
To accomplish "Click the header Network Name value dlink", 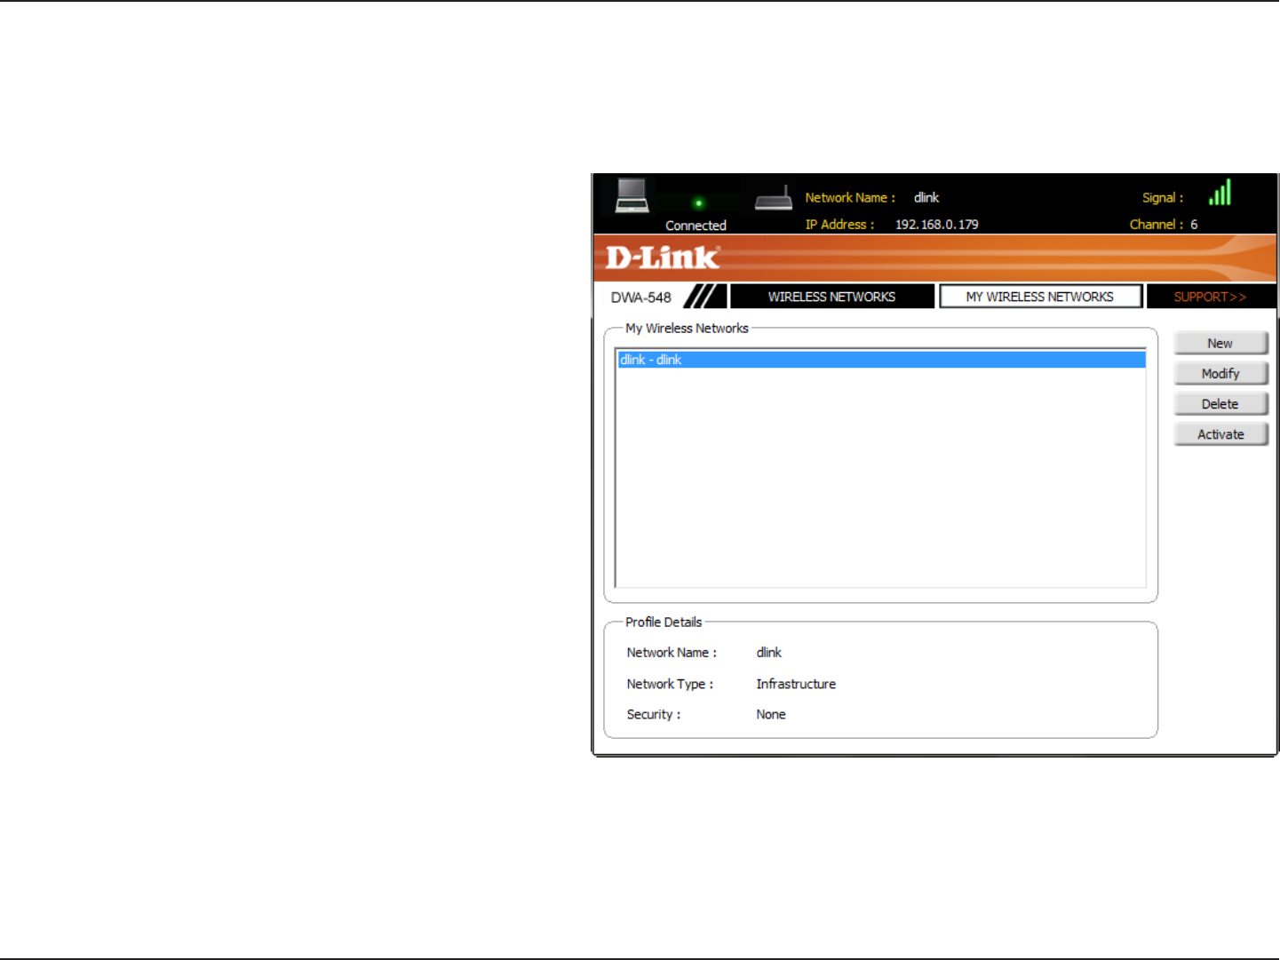I will click(x=926, y=197).
